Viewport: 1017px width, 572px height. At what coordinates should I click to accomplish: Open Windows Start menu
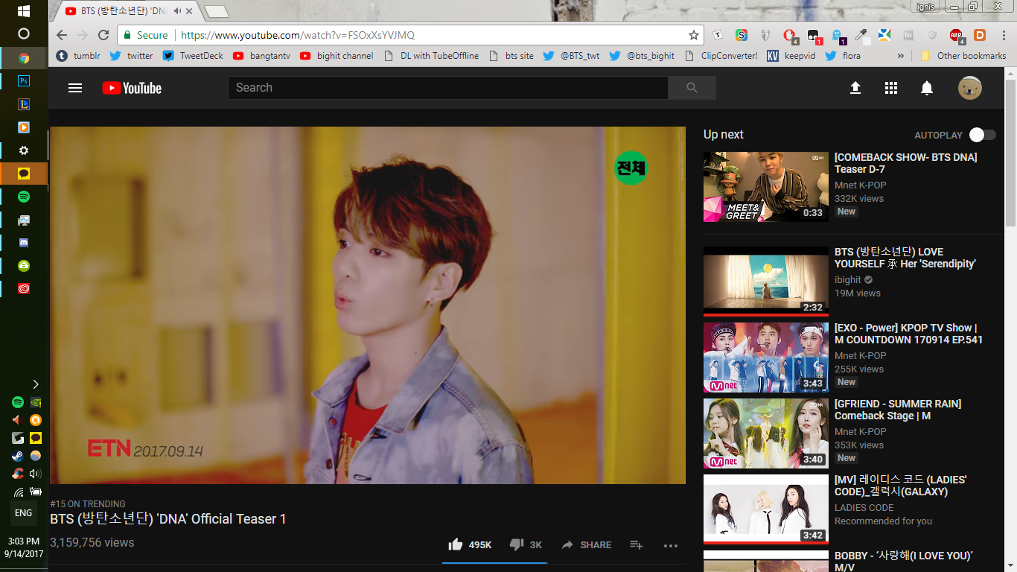tap(23, 11)
